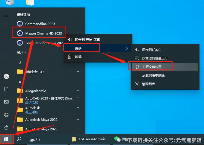Viewport: 204px width, 145px height.
Task: Open Pictures icon in Start sidebar
Action: pos(6,102)
